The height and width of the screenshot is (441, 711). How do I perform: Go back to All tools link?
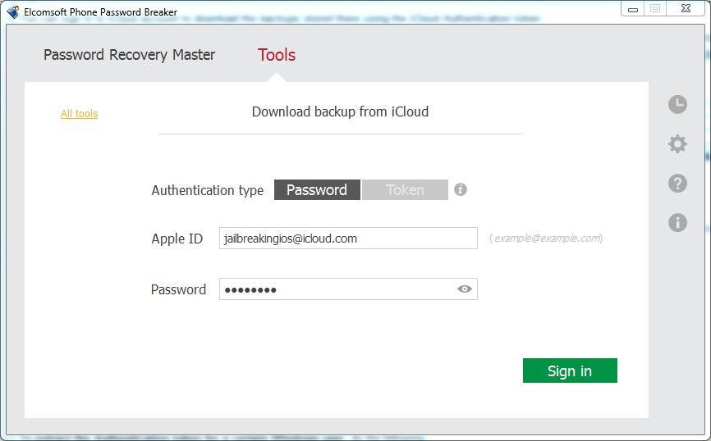[x=80, y=114]
